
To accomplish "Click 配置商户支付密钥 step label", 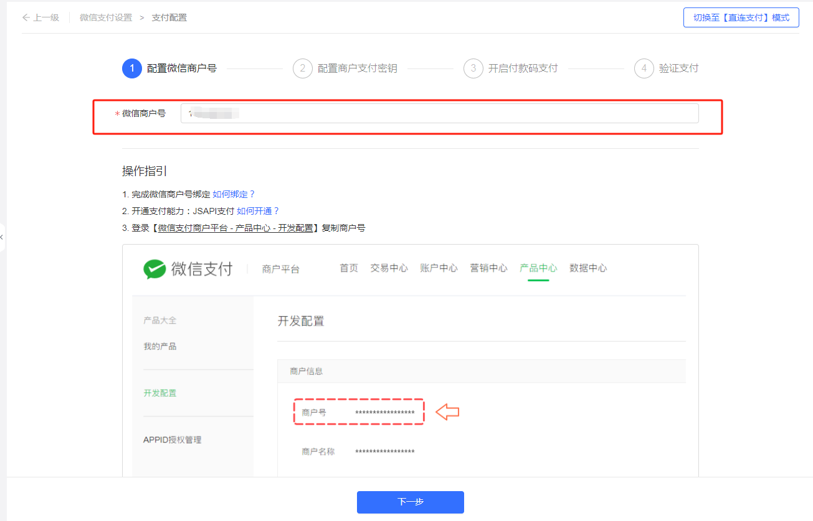I will 358,68.
